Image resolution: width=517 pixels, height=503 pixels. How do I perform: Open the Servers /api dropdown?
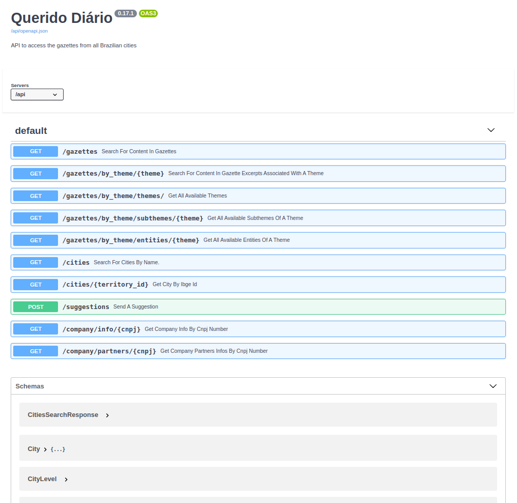point(37,94)
